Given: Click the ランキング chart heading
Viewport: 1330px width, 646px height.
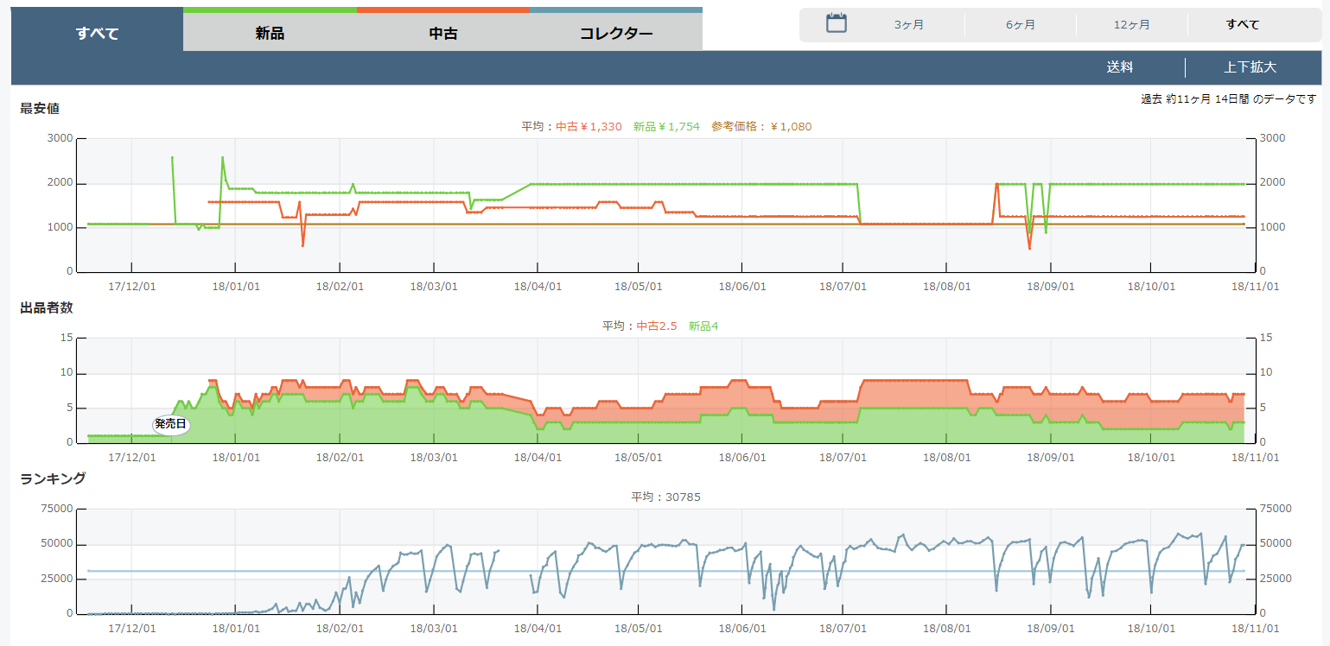Looking at the screenshot, I should tap(53, 478).
